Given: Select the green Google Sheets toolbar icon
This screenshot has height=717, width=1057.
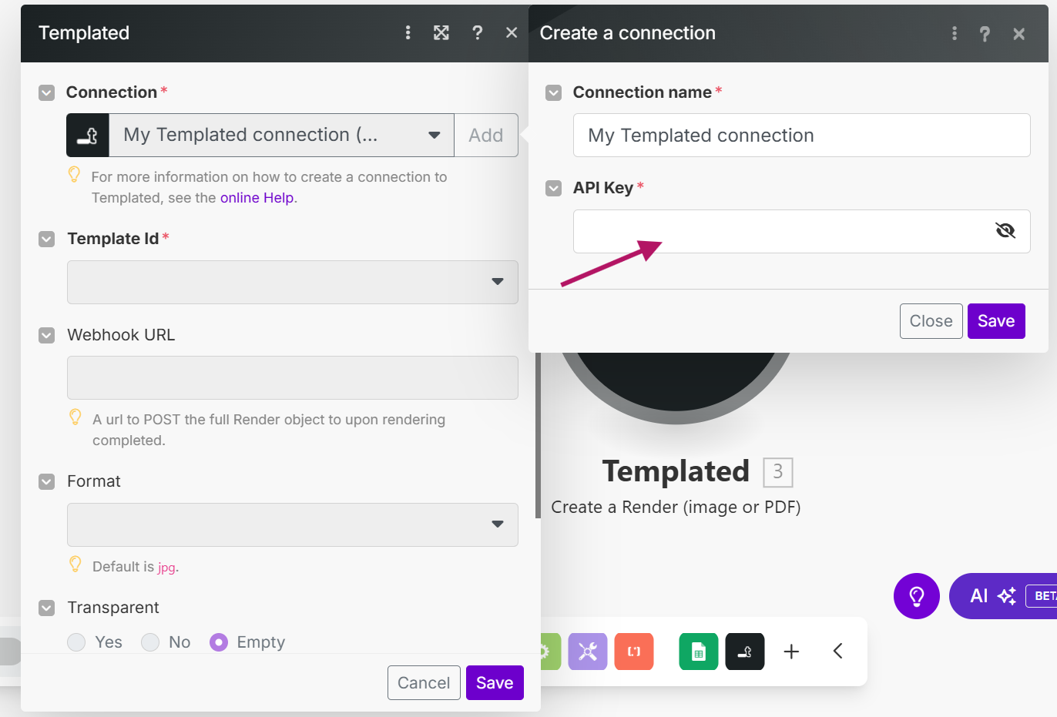Looking at the screenshot, I should (699, 652).
